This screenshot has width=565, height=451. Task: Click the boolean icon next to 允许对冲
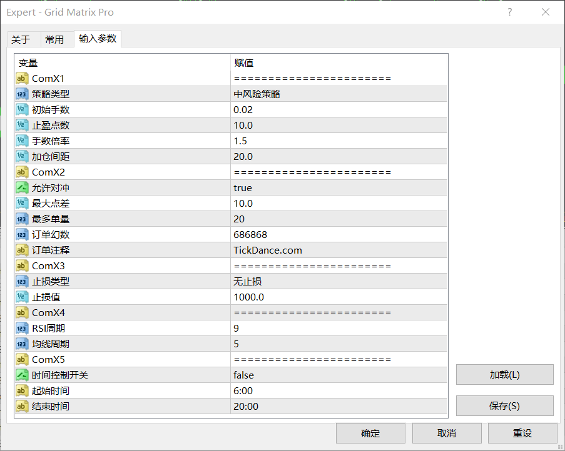pyautogui.click(x=22, y=187)
